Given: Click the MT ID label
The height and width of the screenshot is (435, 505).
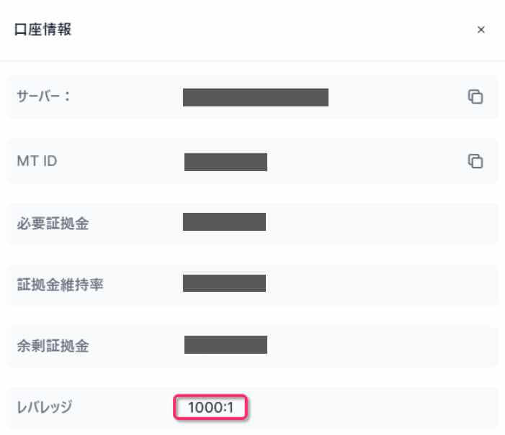Looking at the screenshot, I should tap(37, 161).
